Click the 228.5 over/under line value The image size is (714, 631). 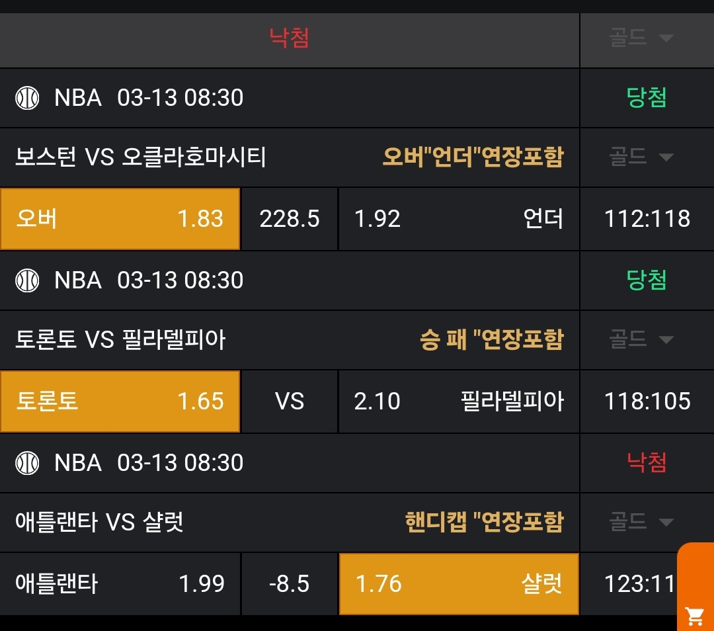pyautogui.click(x=290, y=219)
